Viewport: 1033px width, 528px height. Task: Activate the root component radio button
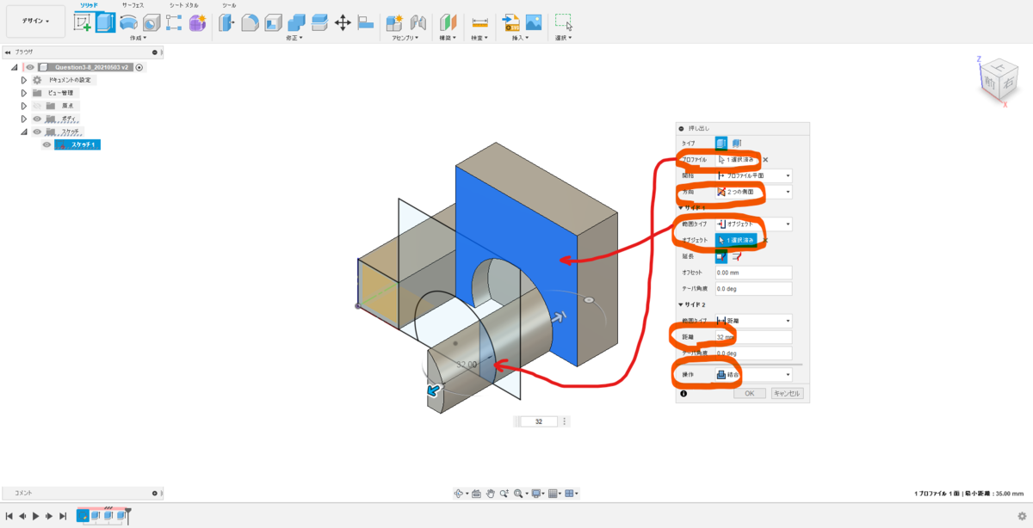point(139,67)
